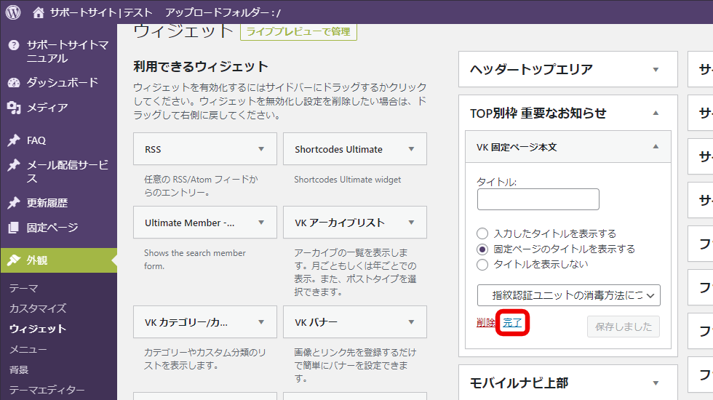Choose タイトルを表示しない radio button
The height and width of the screenshot is (400, 713).
(482, 264)
